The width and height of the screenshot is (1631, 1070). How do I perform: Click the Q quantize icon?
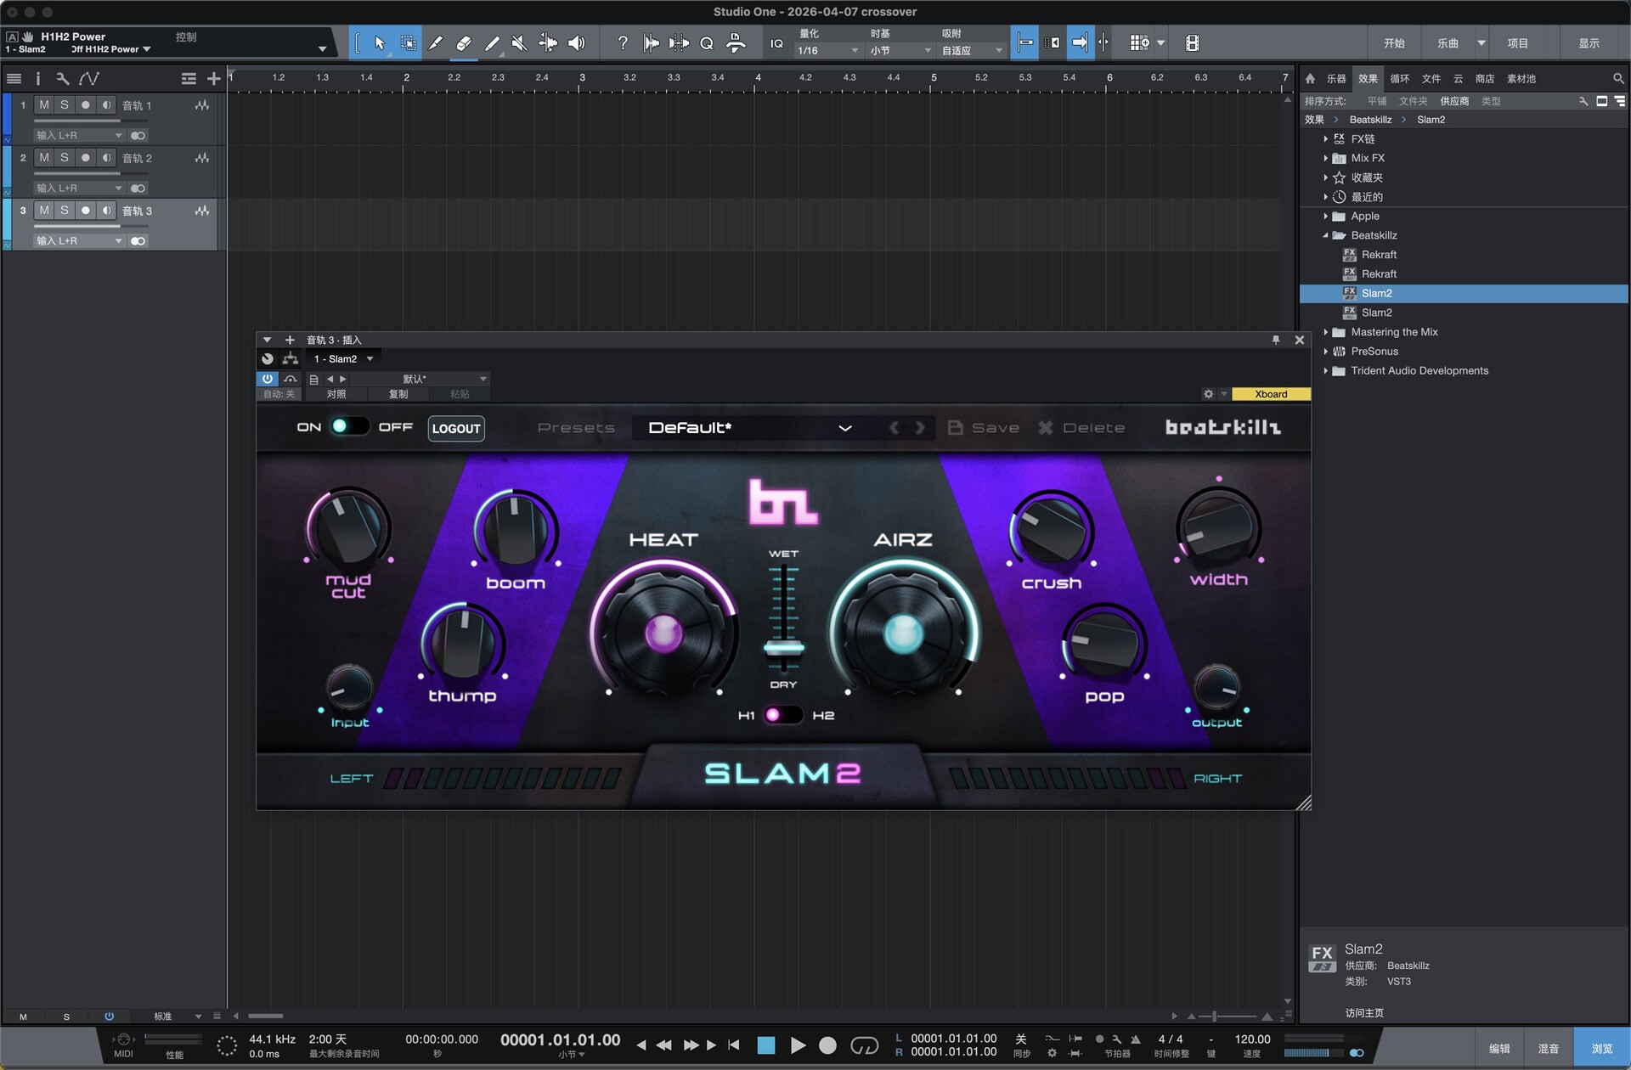point(707,43)
